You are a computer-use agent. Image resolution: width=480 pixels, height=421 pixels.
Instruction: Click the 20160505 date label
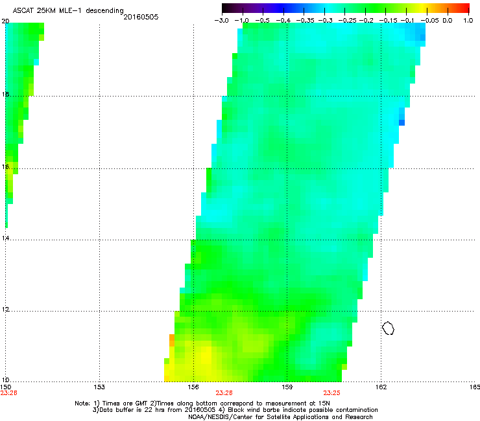pos(141,17)
